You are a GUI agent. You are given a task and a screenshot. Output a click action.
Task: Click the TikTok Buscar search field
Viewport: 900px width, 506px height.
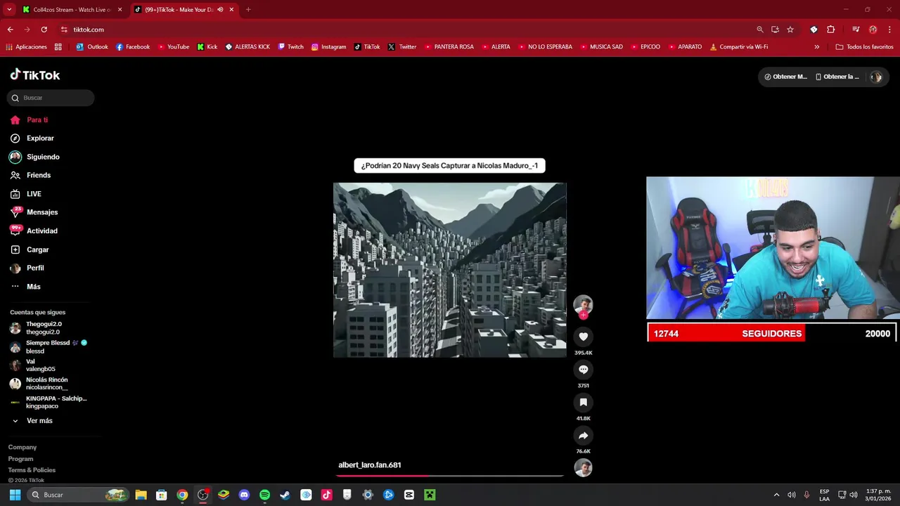(x=51, y=98)
